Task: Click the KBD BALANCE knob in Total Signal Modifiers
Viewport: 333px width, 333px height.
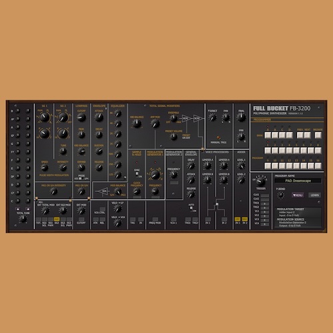Action: coord(137,123)
